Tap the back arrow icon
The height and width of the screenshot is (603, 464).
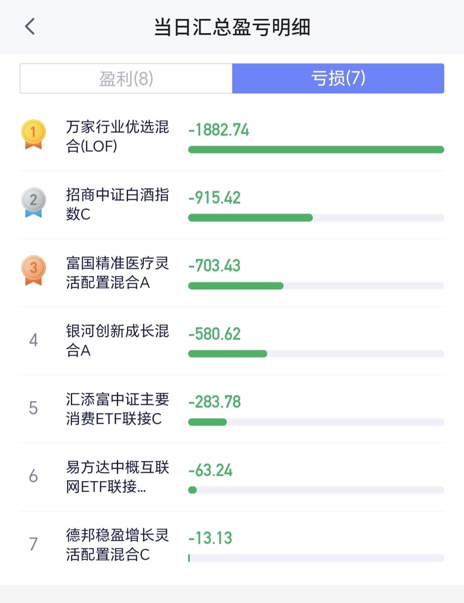(x=30, y=27)
